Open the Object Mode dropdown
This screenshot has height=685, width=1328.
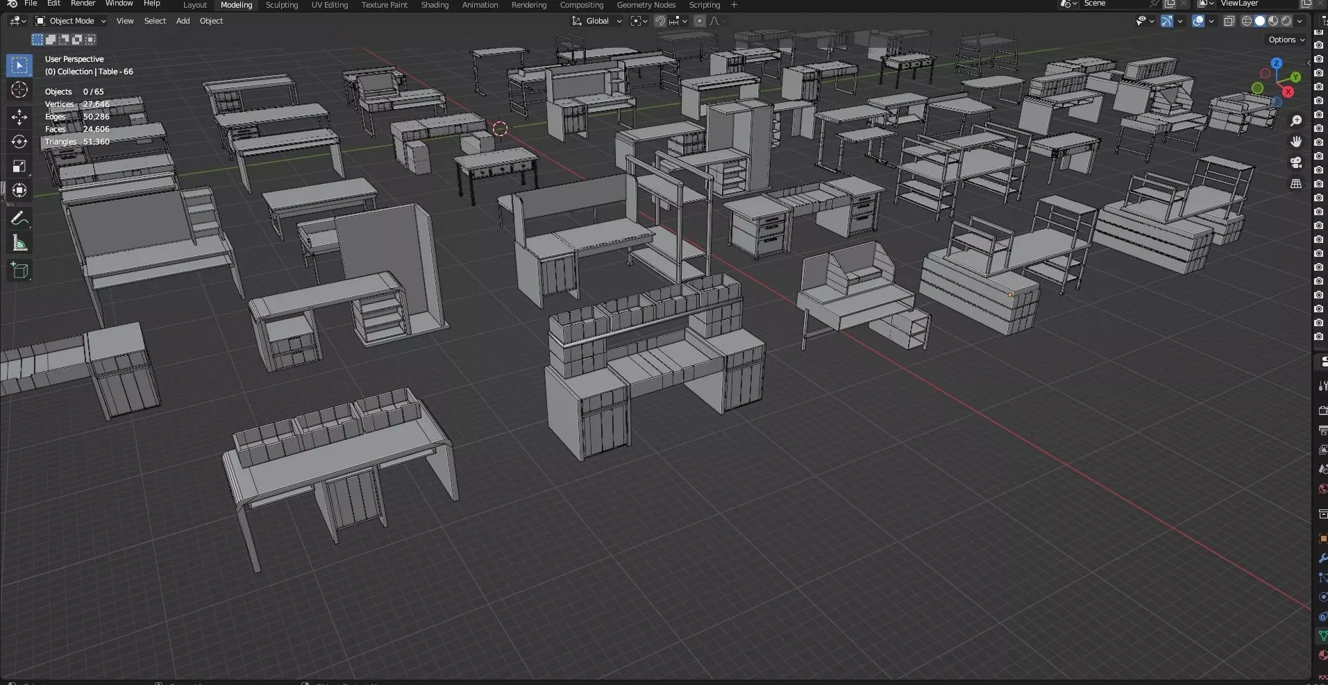pos(71,21)
